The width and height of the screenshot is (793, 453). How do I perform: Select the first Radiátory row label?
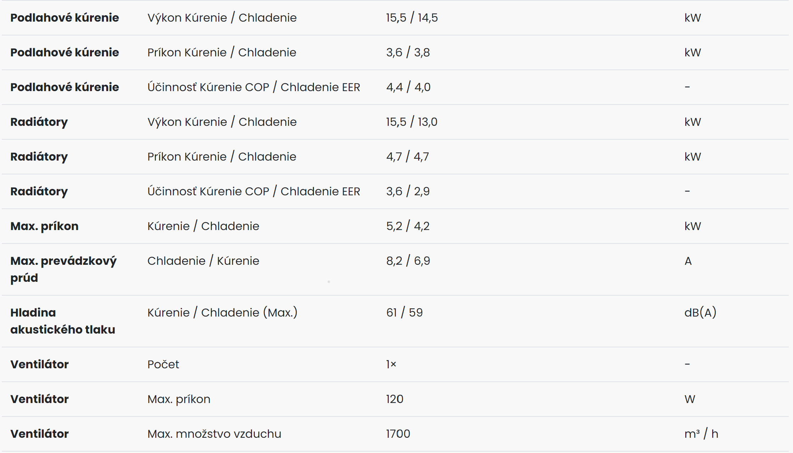[39, 122]
